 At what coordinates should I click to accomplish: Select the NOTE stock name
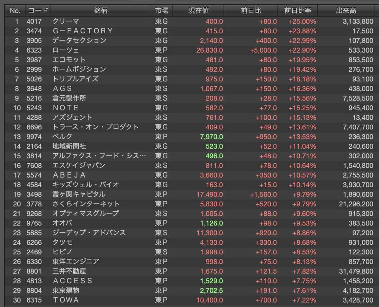pyautogui.click(x=65, y=108)
